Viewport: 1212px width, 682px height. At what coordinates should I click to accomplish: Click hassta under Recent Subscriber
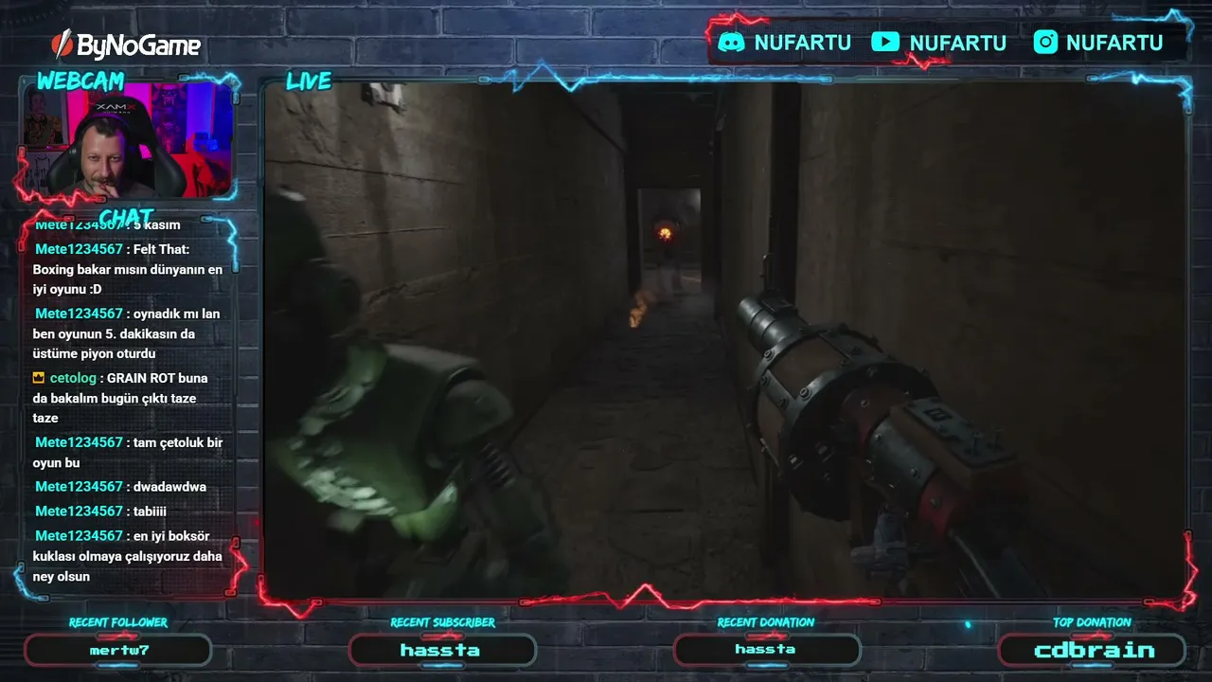[440, 651]
